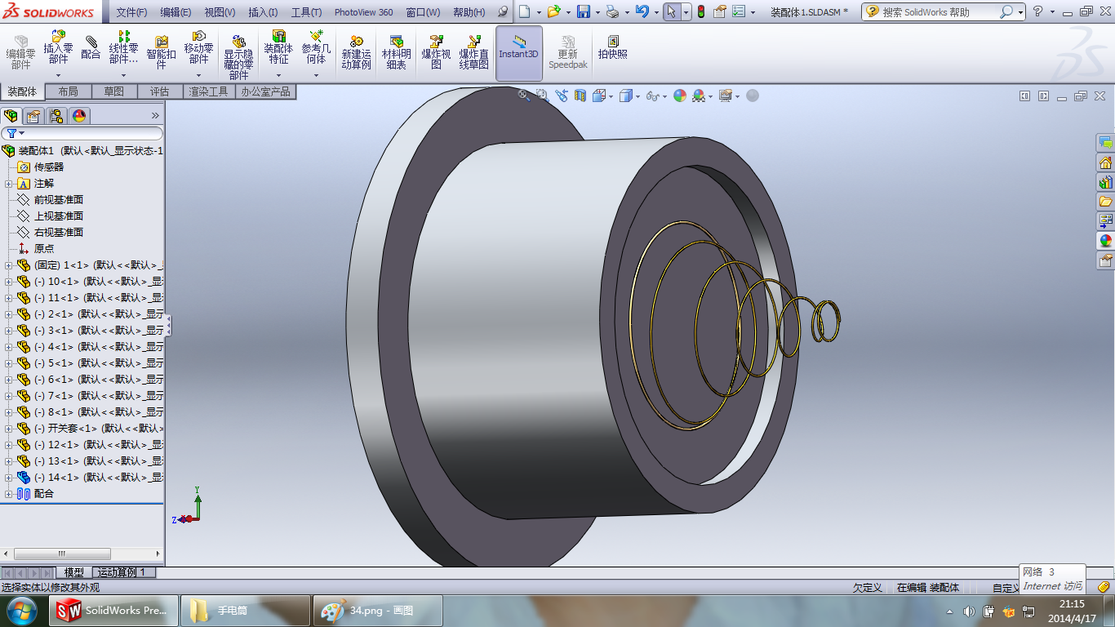Expand component (固定) 1<1> in tree
Screen dimensions: 1115x627
point(9,265)
